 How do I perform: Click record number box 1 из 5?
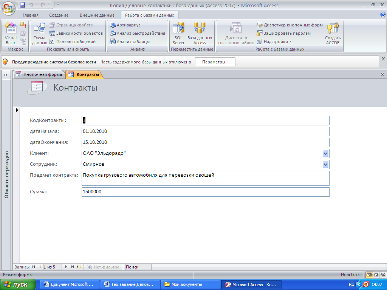pyautogui.click(x=52, y=267)
